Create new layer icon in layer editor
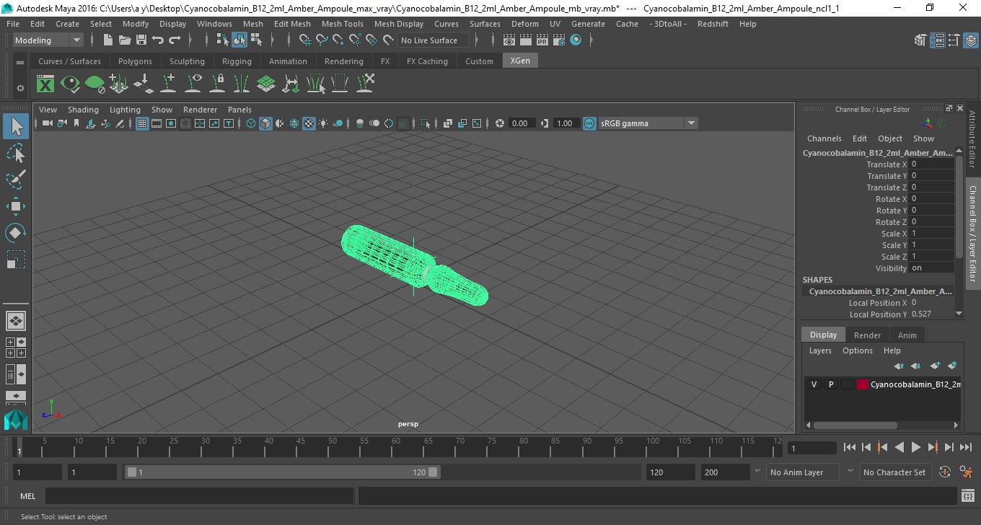Screen dimensions: 981x525 click(x=936, y=366)
